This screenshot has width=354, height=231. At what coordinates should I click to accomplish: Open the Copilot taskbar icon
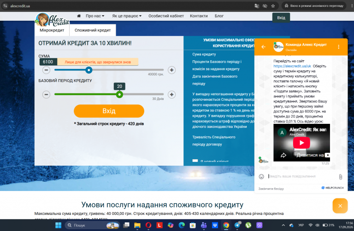tap(171, 225)
